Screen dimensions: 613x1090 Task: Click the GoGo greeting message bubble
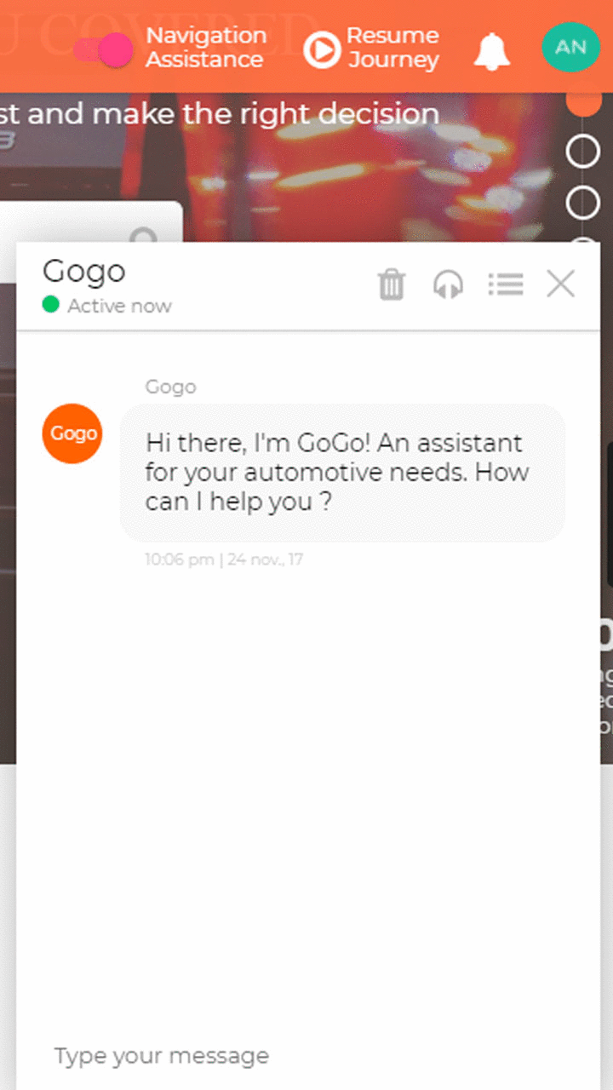tap(342, 473)
